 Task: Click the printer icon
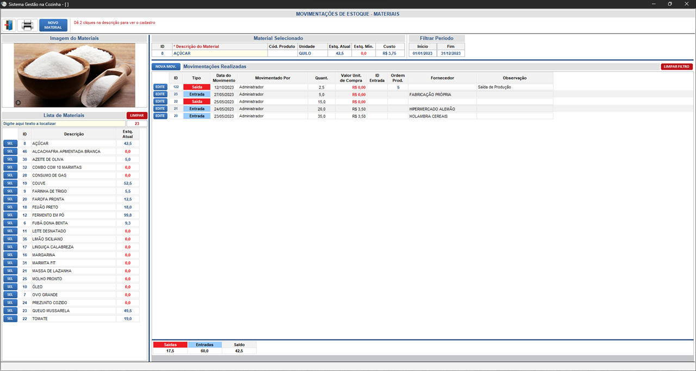(x=28, y=25)
